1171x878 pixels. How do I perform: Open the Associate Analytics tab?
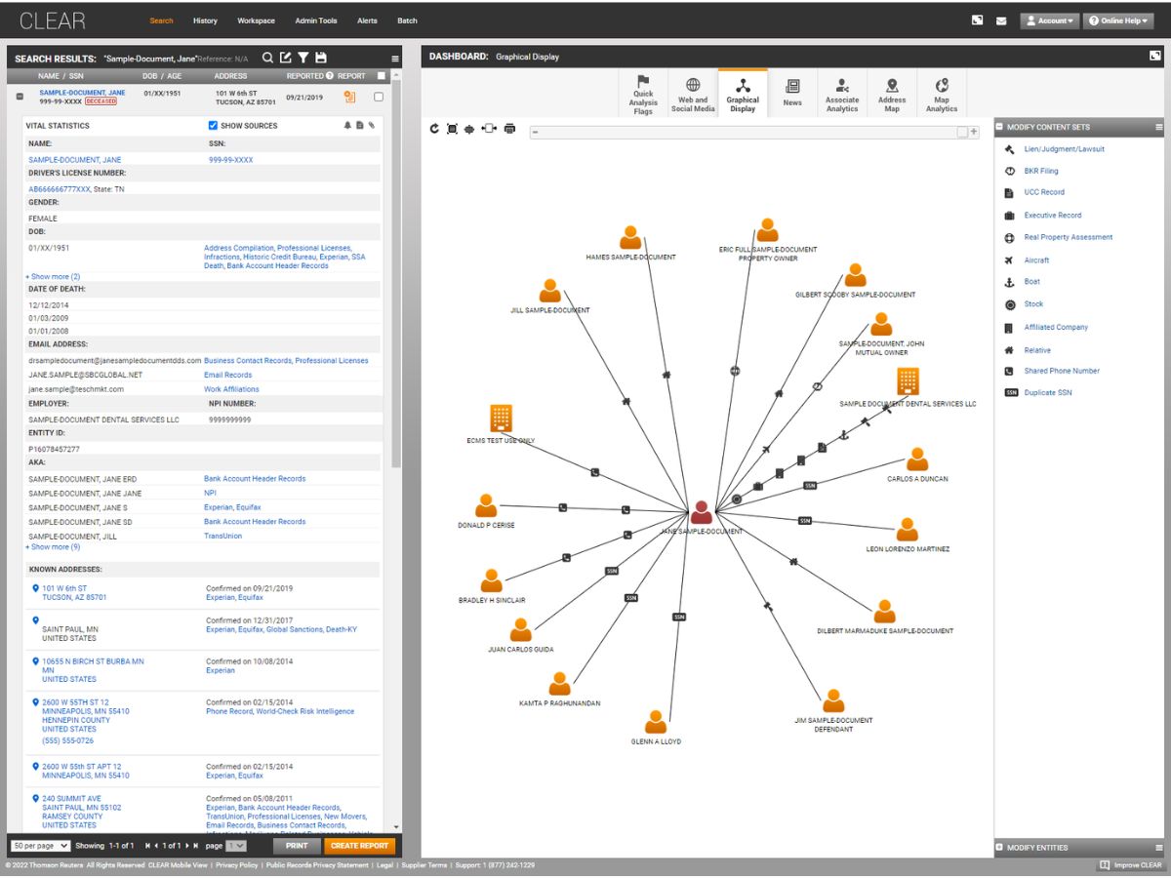[x=842, y=94]
